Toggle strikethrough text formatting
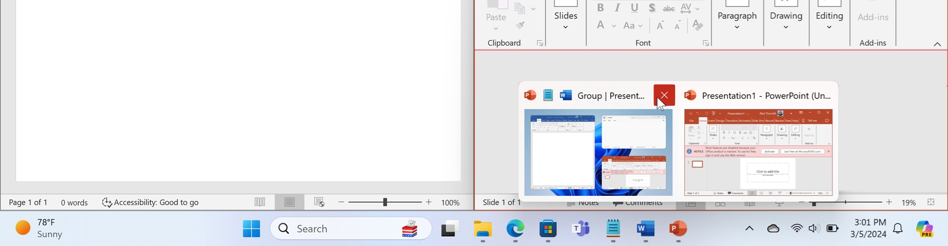The width and height of the screenshot is (948, 246). click(x=669, y=8)
